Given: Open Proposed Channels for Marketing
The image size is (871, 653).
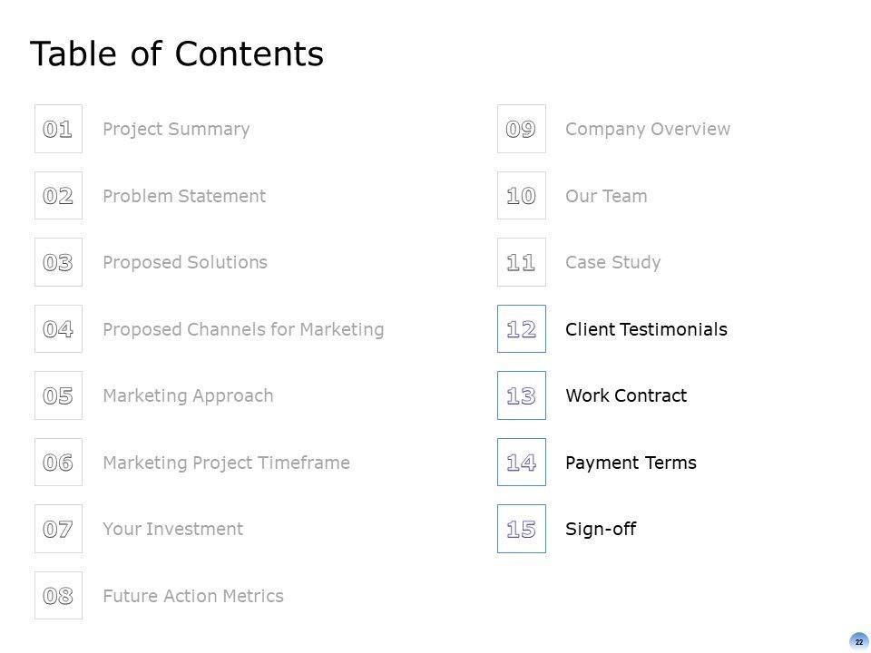Looking at the screenshot, I should [243, 329].
